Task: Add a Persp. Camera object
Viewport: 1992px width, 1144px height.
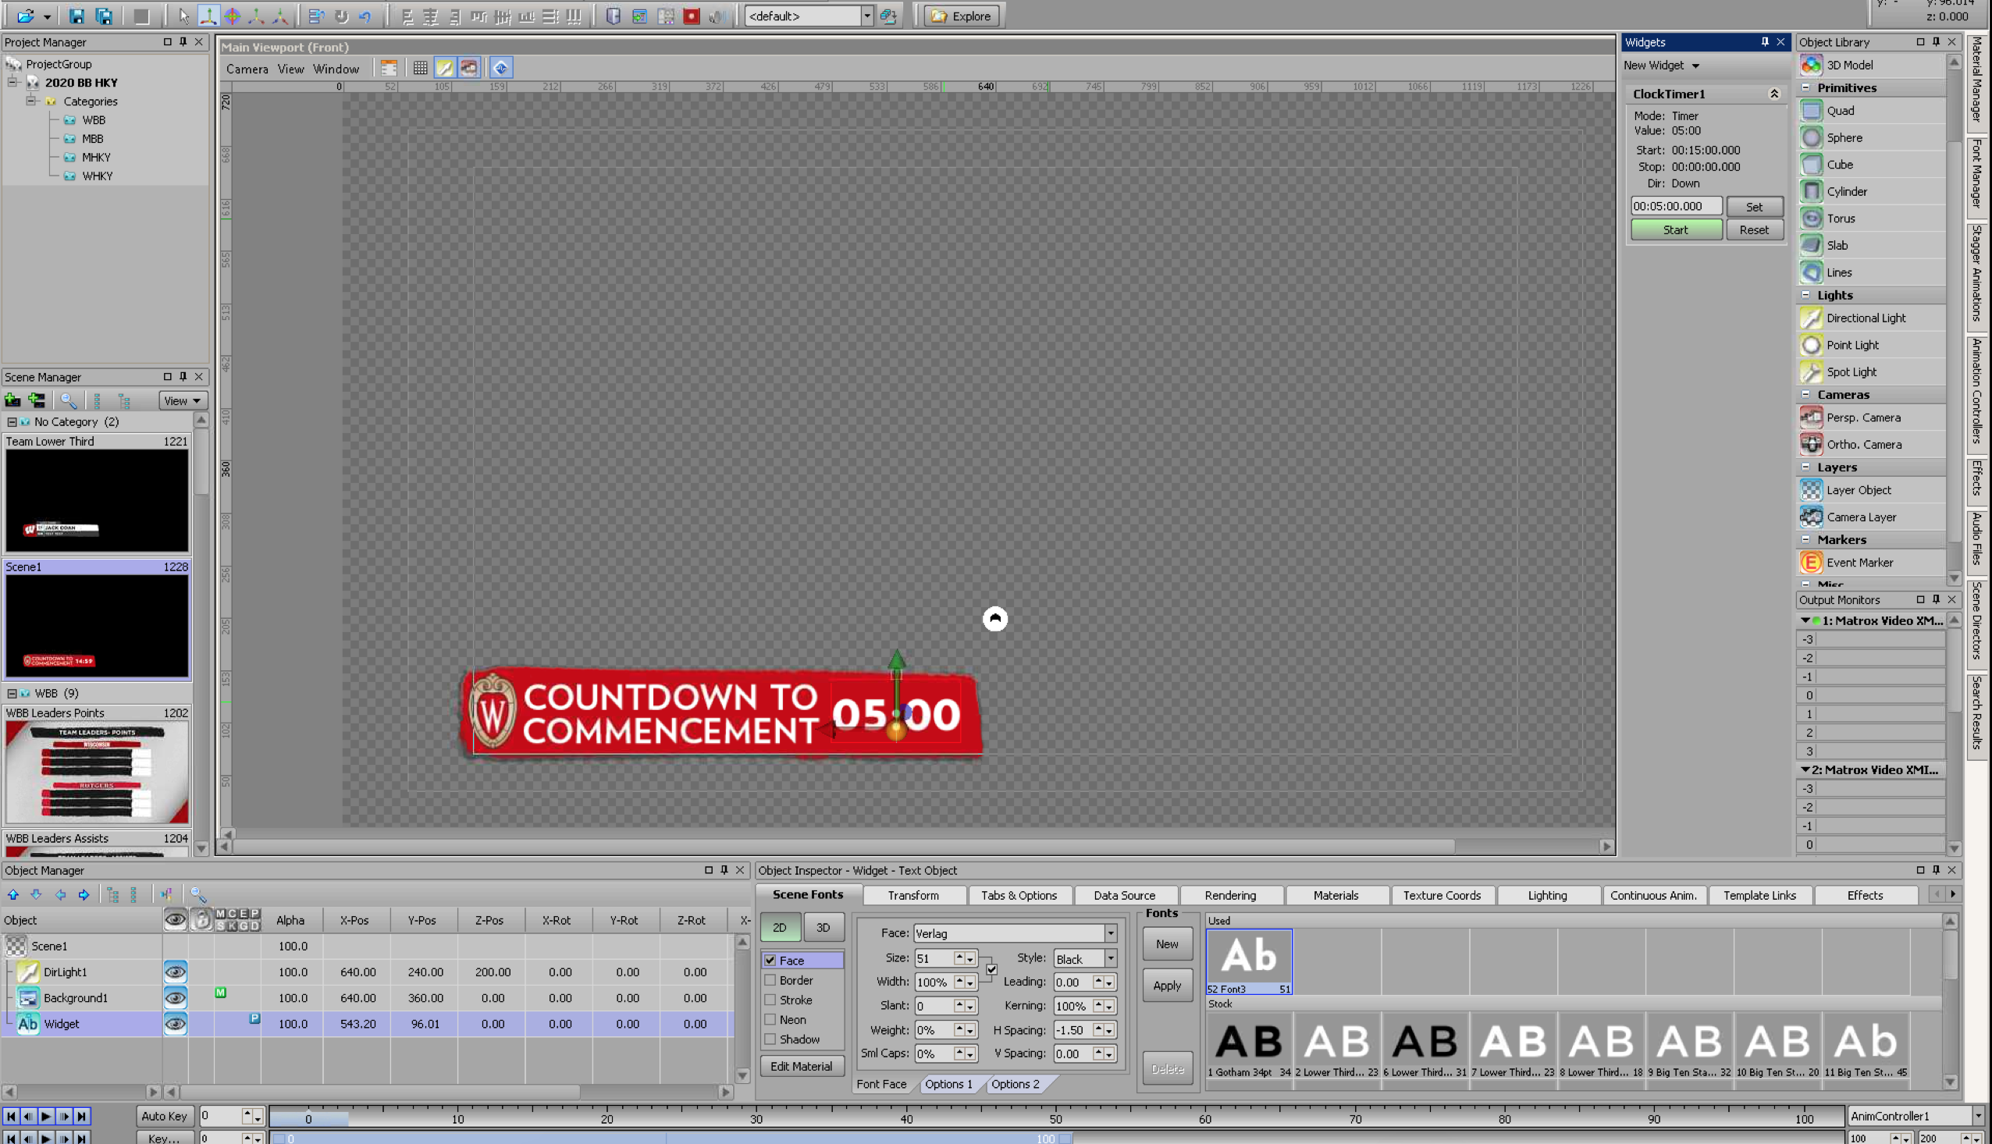Action: pos(1862,417)
